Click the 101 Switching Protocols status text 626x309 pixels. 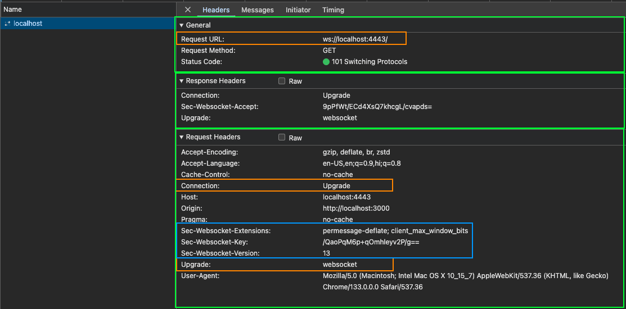click(x=369, y=62)
